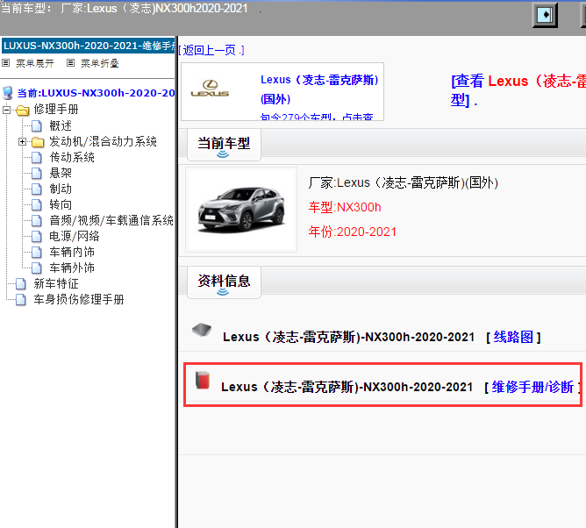
Task: Click the 厂家:Lexus（凌志-雷克萨斯)(国外) text
Action: tap(403, 183)
